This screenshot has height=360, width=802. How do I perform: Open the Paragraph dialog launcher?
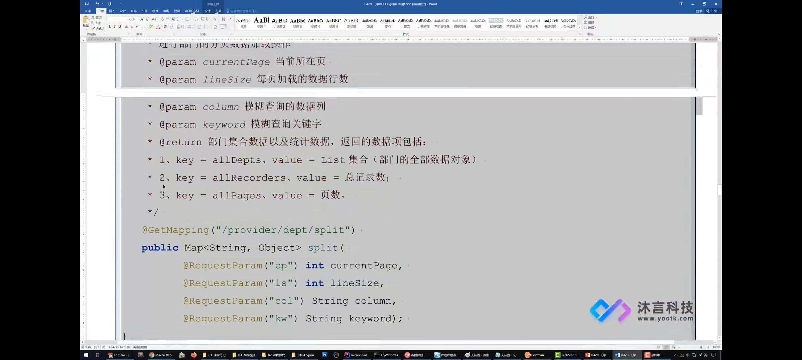(231, 34)
